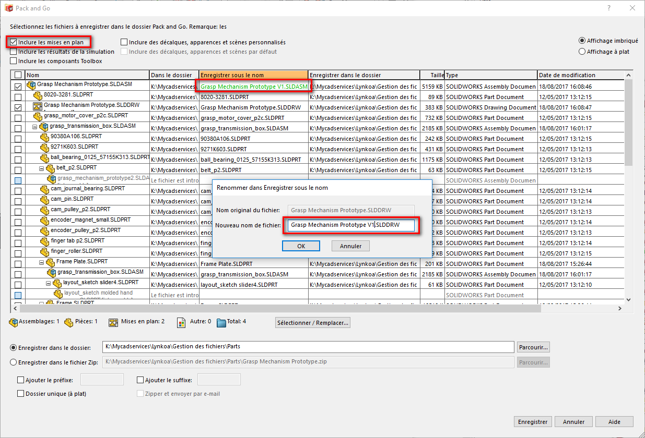Click the encoder_pulley_p2.SLDPRT part icon
The image size is (645, 438).
44,231
